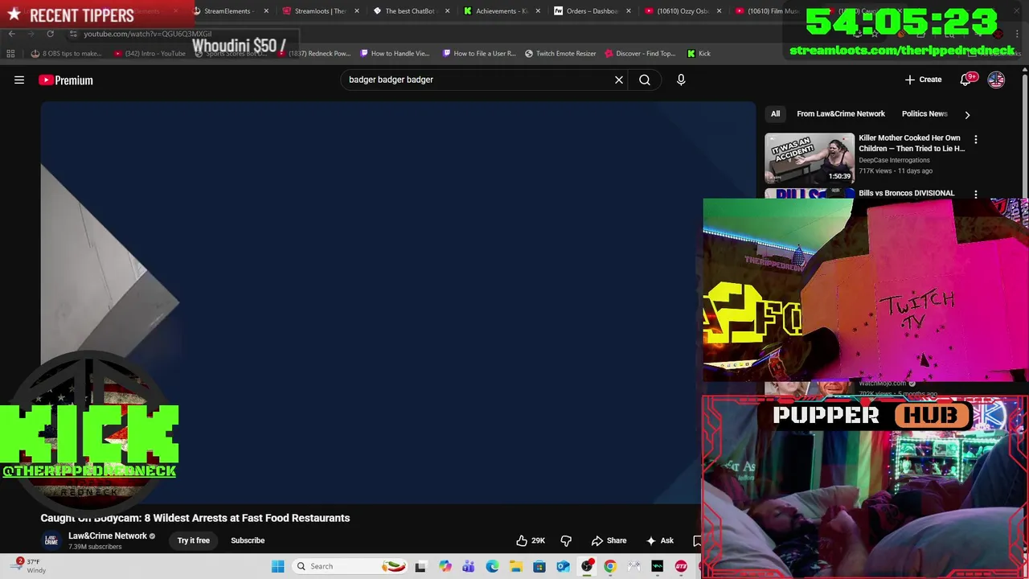Viewport: 1029px width, 579px height.
Task: Open Microsoft Edge from taskbar
Action: [492, 566]
